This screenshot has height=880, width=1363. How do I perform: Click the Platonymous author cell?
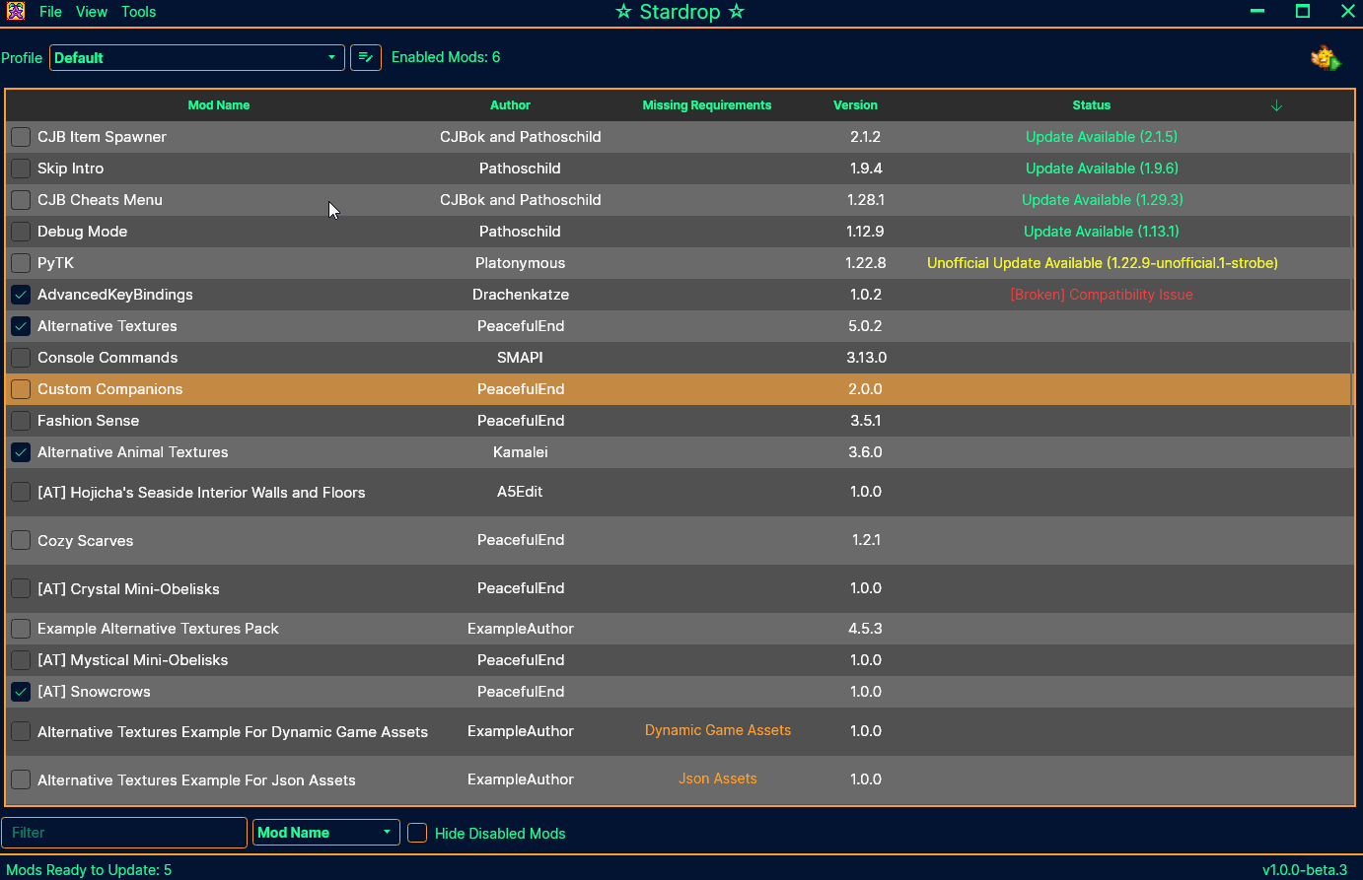(521, 263)
